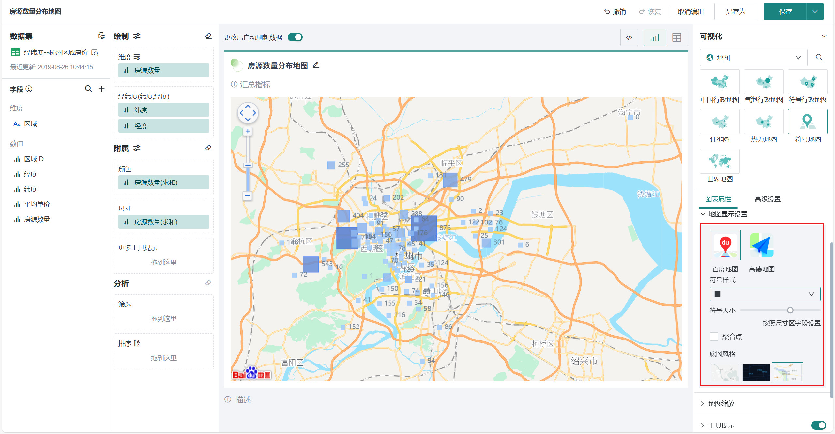The width and height of the screenshot is (835, 434).
Task: Turn off 工具提示 toggle
Action: pos(818,425)
